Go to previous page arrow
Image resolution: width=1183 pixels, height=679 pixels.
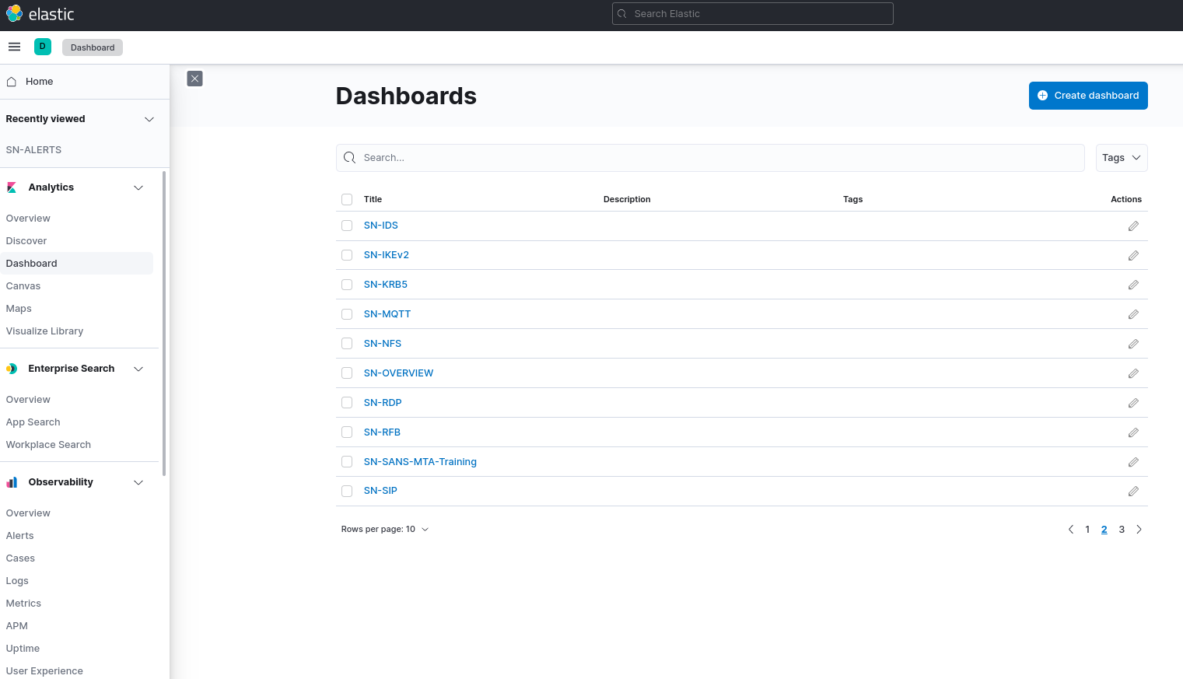(x=1071, y=530)
